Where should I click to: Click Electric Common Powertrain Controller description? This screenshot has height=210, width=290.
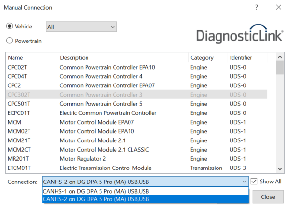click(x=108, y=113)
